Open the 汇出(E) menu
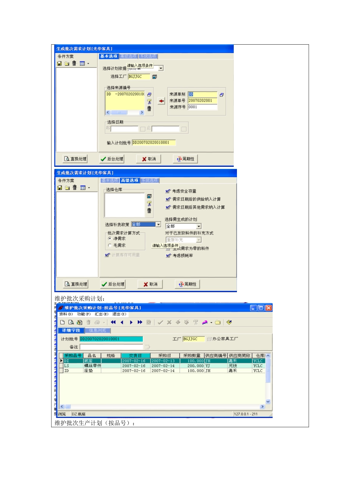This screenshot has width=339, height=480. pos(102,314)
